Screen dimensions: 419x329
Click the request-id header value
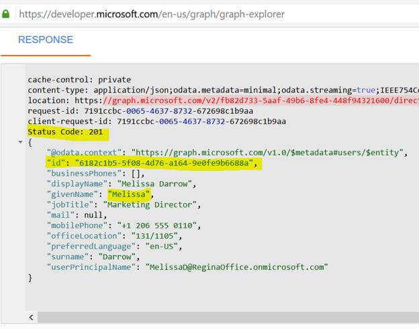[169, 111]
